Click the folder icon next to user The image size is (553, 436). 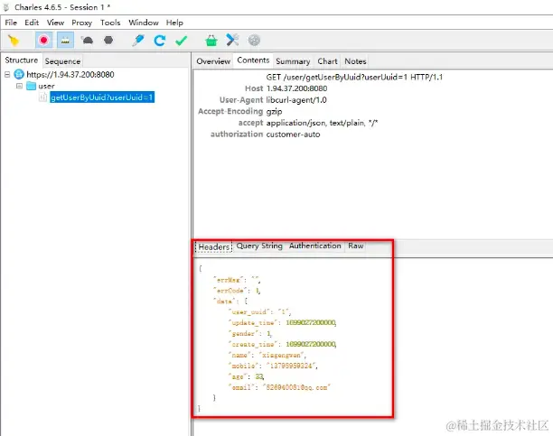31,86
